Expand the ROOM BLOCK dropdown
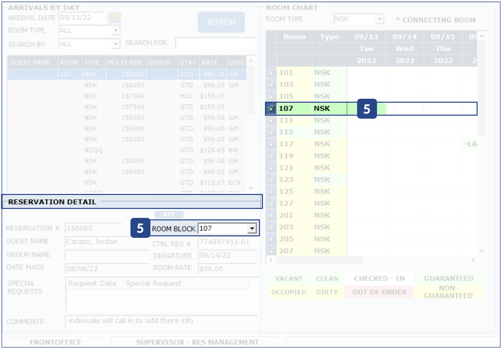Image resolution: width=503 pixels, height=349 pixels. pyautogui.click(x=252, y=229)
